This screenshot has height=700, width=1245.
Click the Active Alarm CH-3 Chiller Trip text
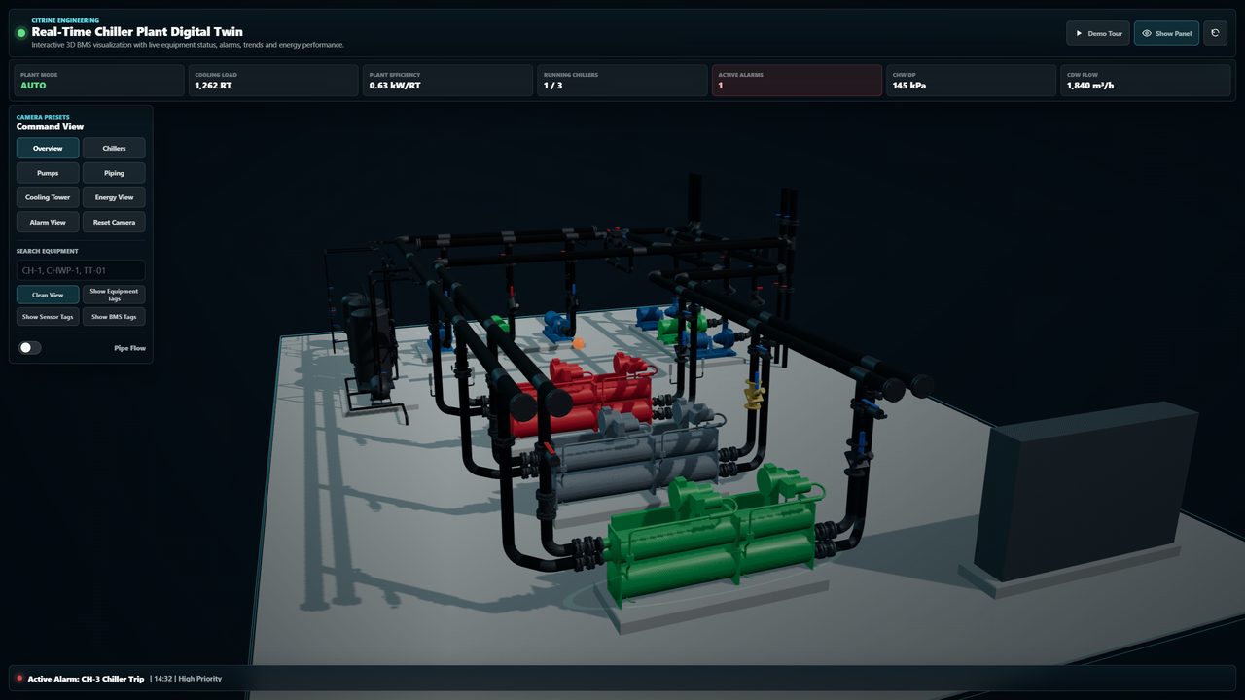point(86,679)
